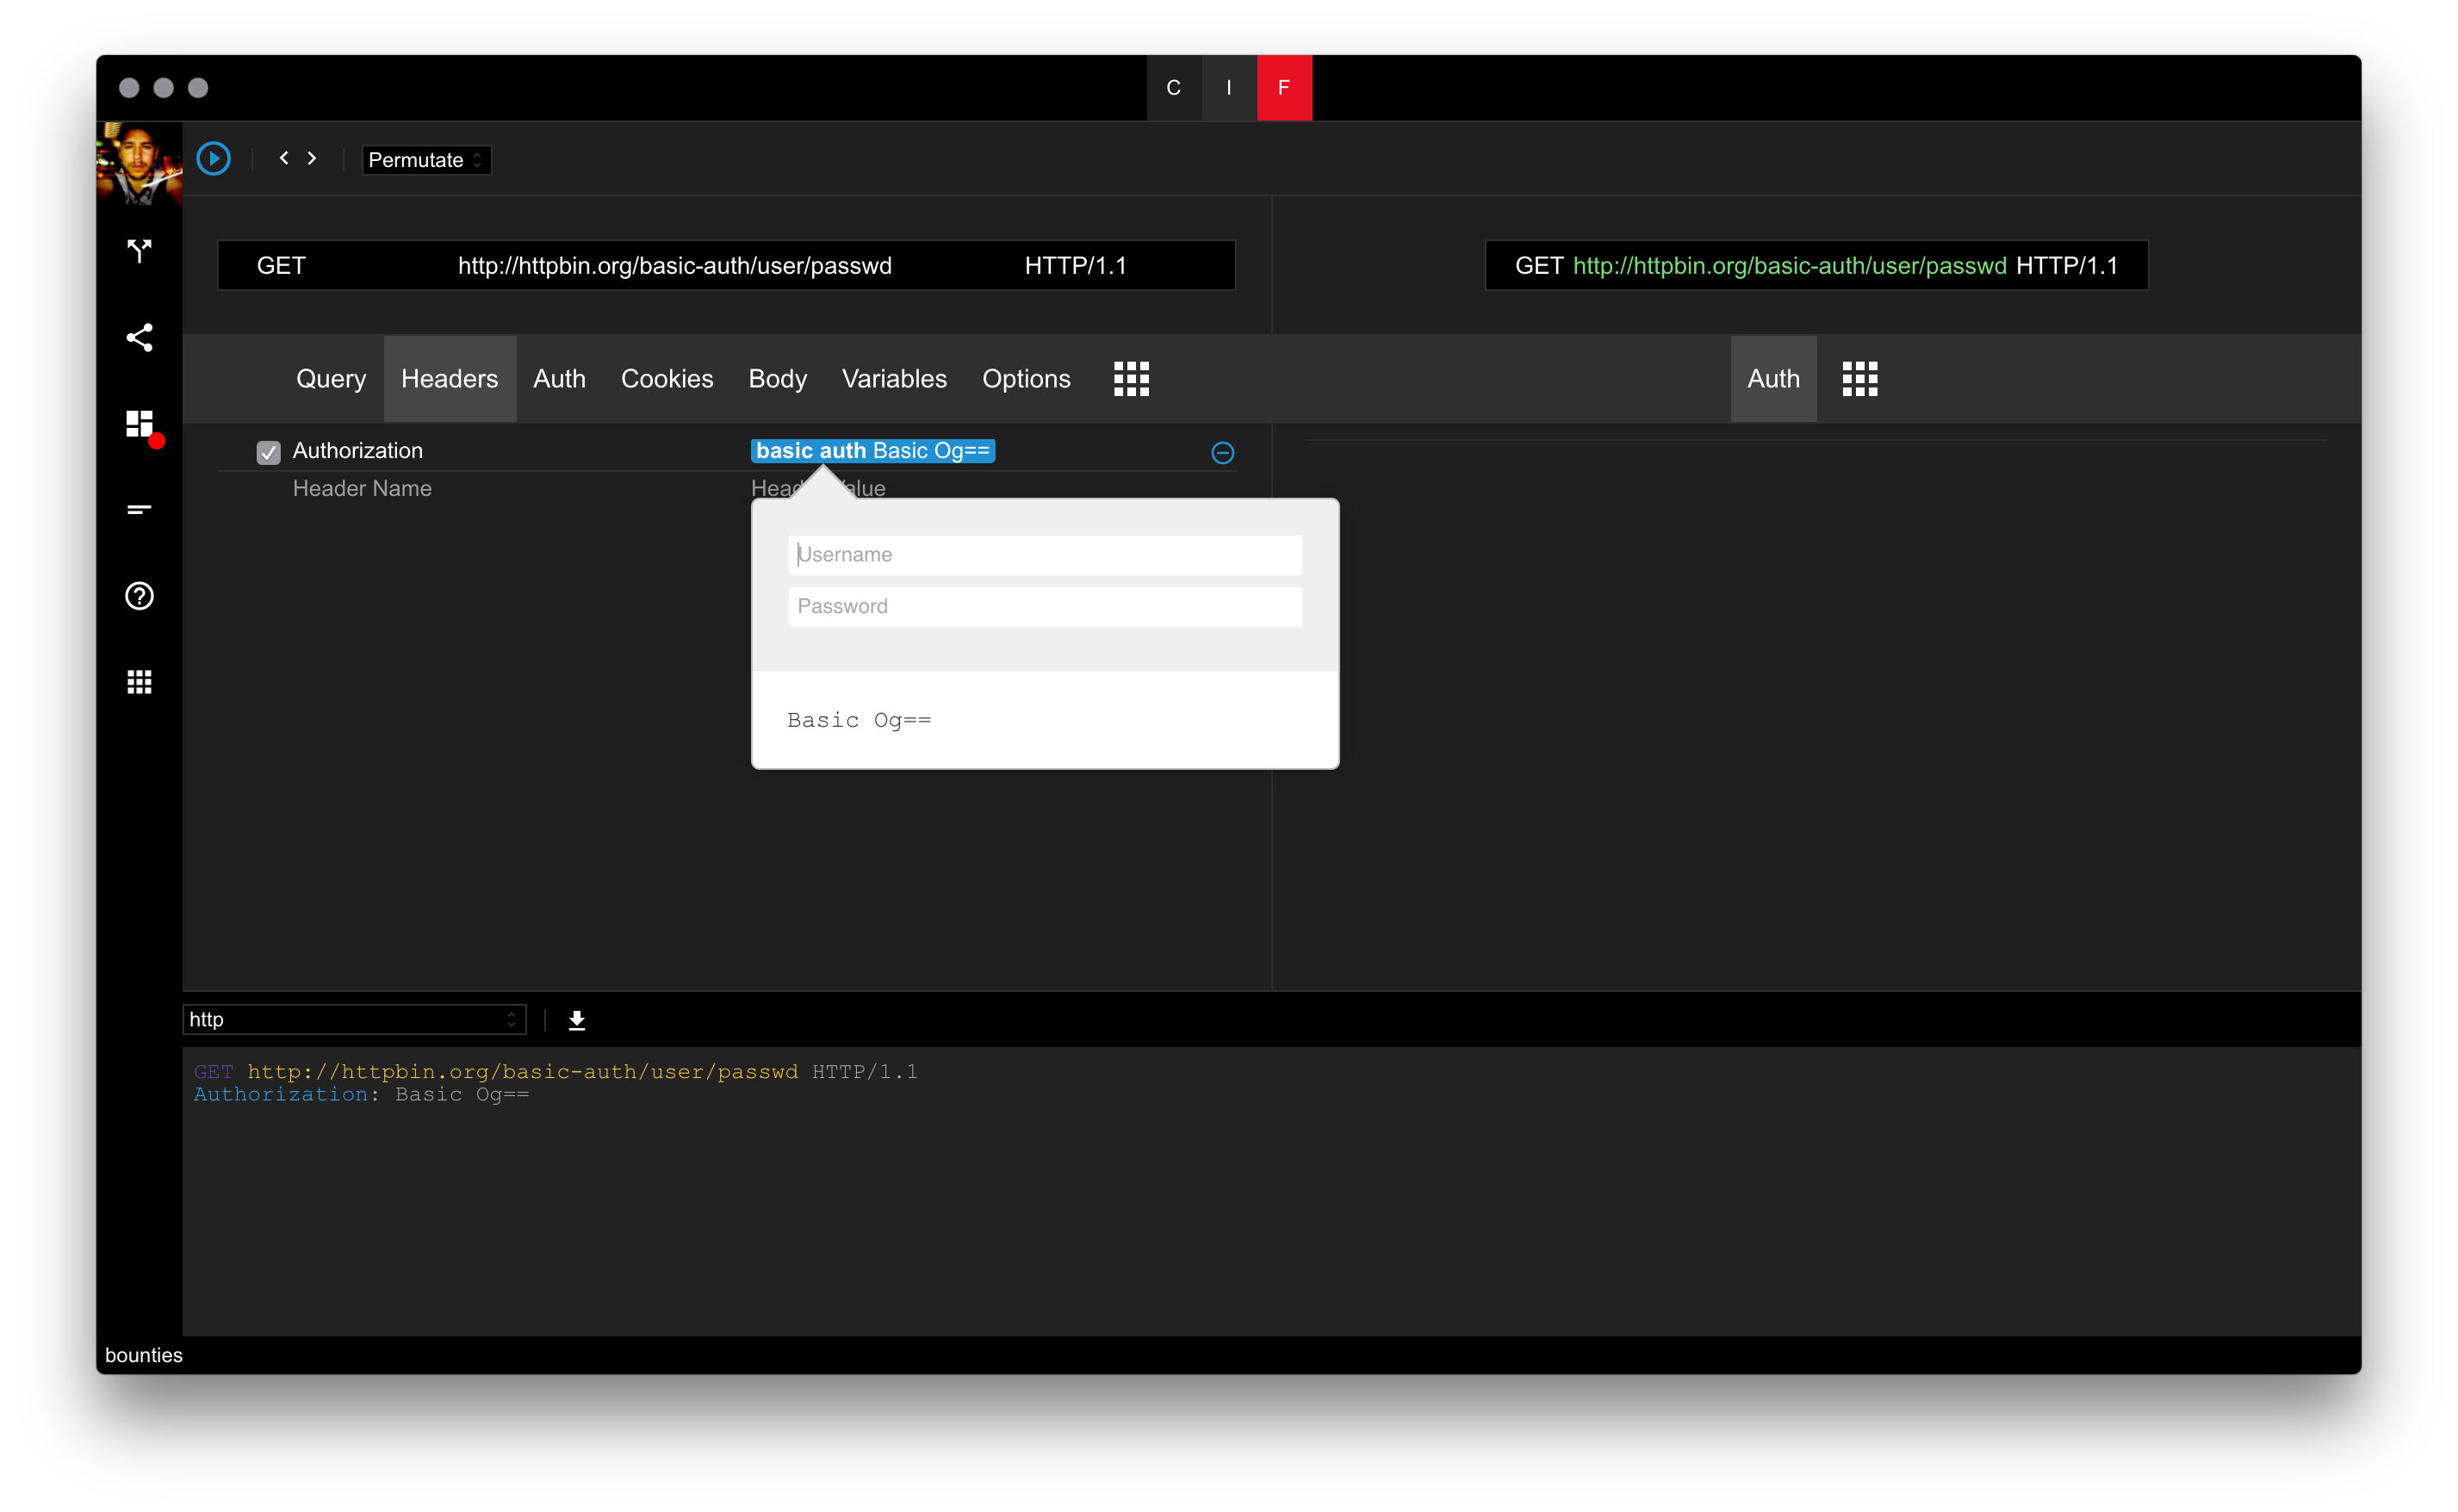Click the Authorization line in raw output
2458x1512 pixels.
pyautogui.click(x=361, y=1094)
